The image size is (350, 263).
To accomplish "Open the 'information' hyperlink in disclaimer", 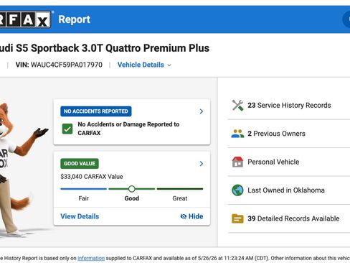I will tap(91, 258).
